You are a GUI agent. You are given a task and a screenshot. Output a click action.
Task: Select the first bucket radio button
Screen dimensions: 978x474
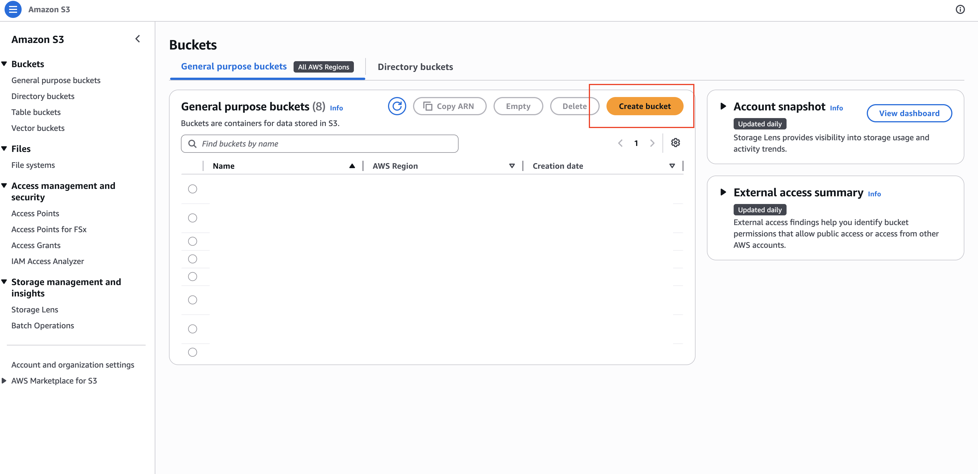[193, 189]
